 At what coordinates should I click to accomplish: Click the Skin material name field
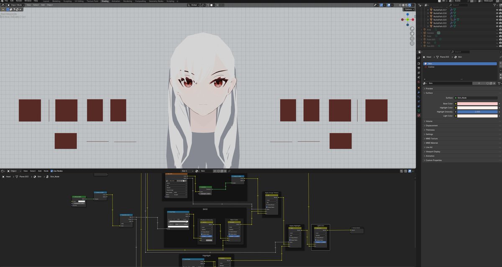450,83
